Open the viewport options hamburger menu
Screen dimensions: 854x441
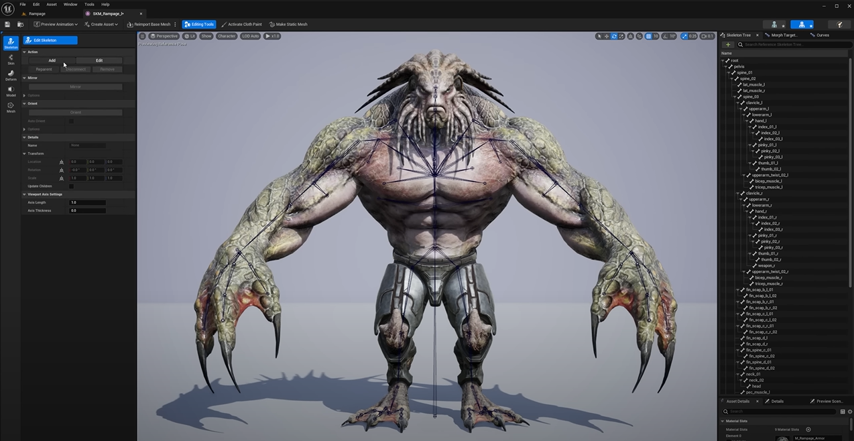(142, 36)
